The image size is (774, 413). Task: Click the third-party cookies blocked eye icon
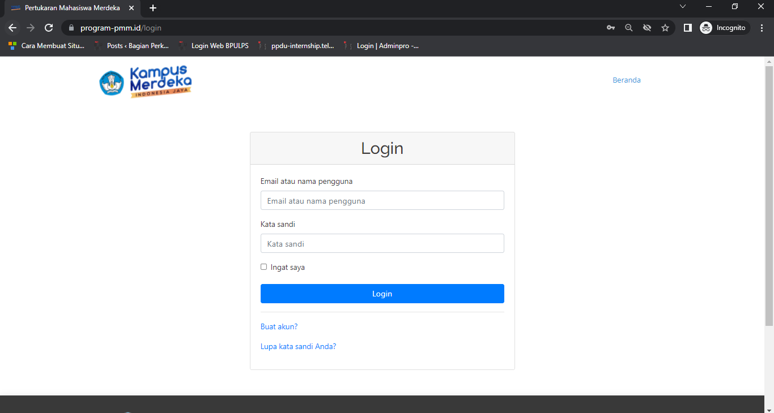[647, 28]
